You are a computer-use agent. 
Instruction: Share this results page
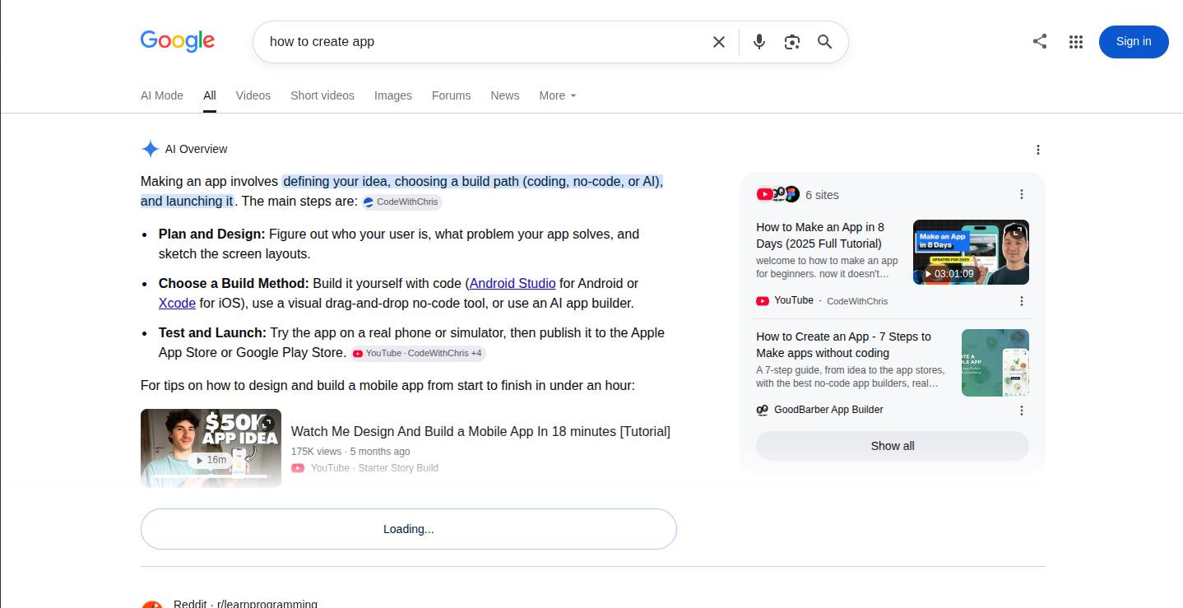[x=1040, y=41]
